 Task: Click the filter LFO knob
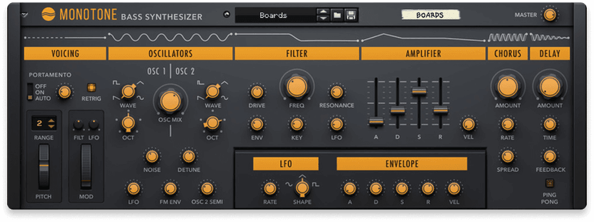pos(336,124)
